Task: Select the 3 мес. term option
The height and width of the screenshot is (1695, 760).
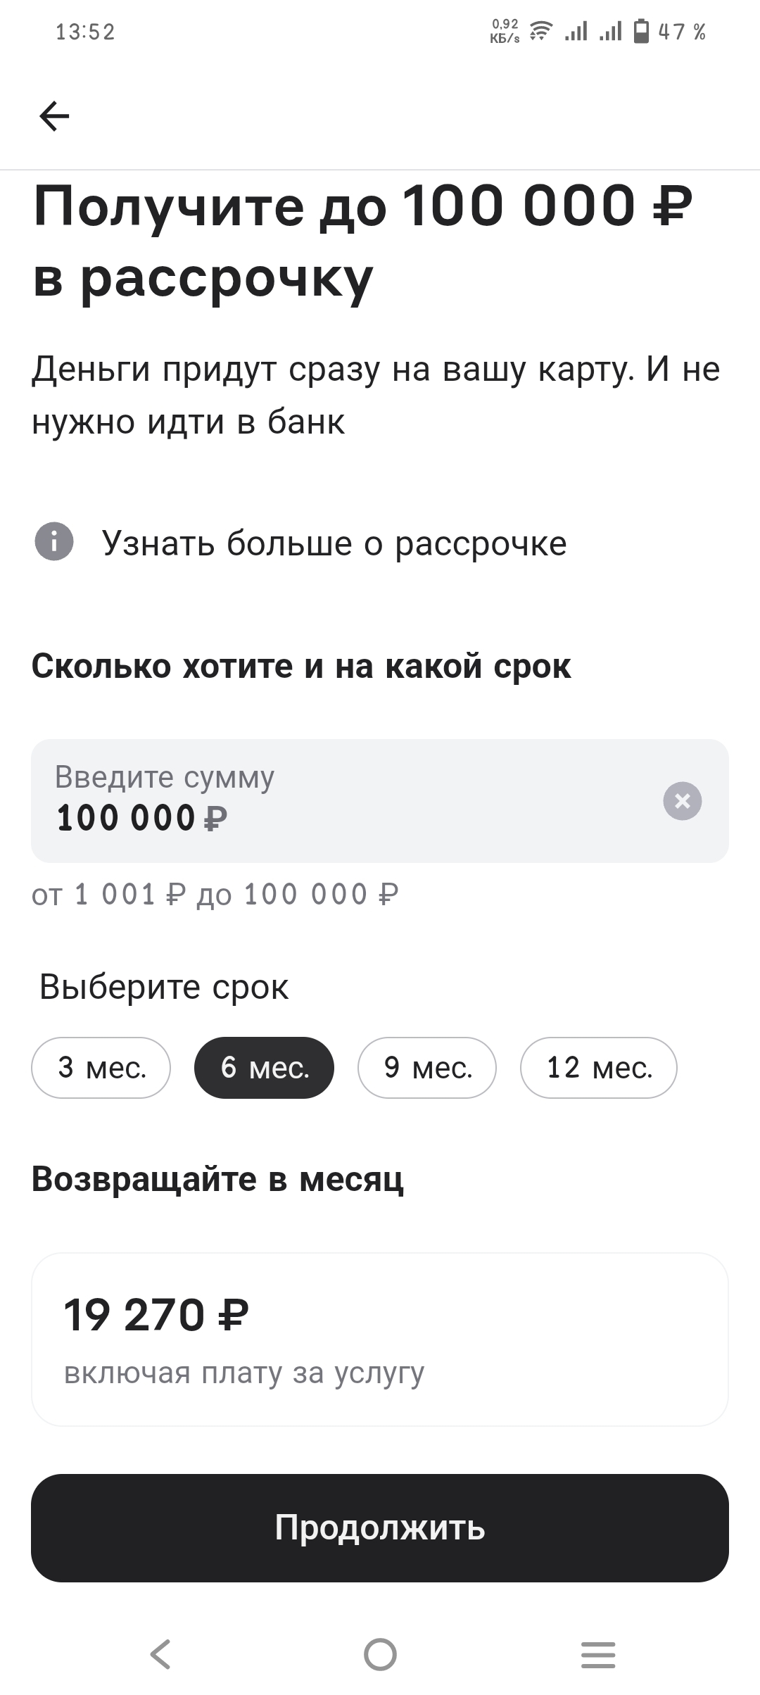Action: pos(101,1067)
